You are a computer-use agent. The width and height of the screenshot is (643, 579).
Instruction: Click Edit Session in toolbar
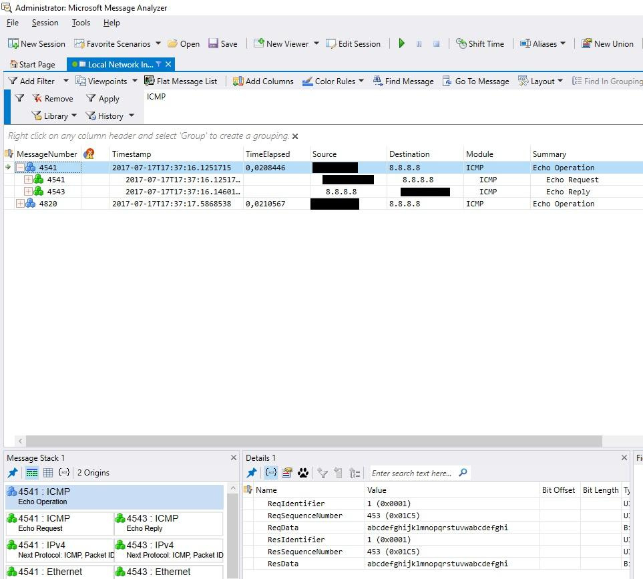click(x=353, y=43)
